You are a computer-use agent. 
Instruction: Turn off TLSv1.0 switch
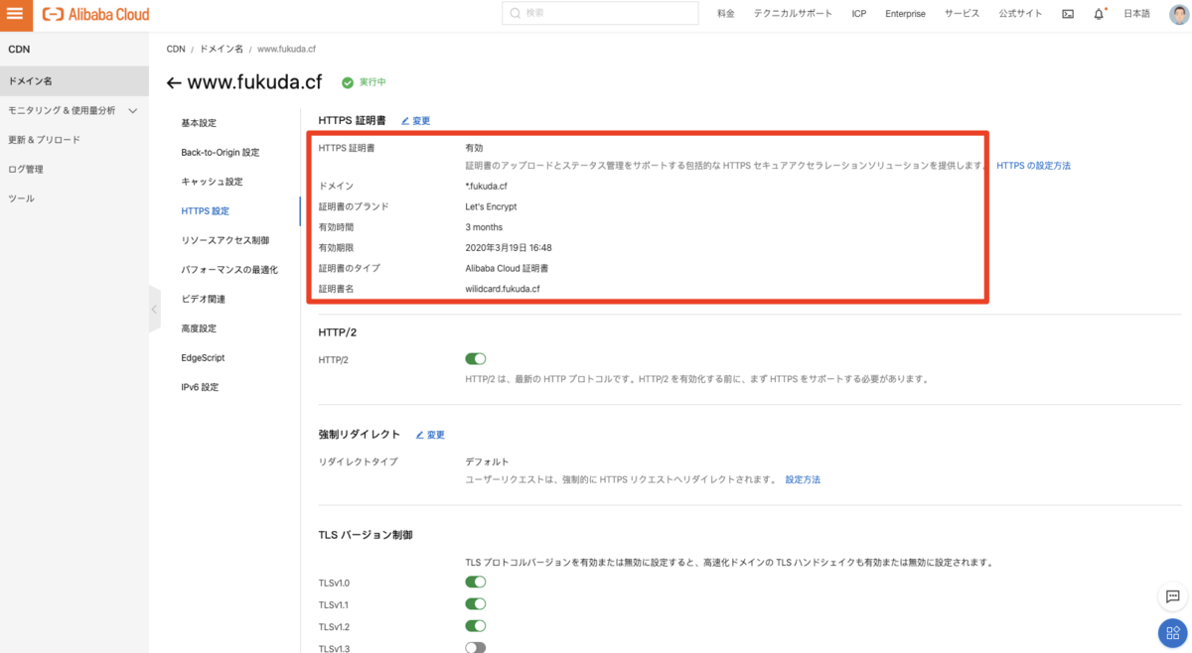pyautogui.click(x=475, y=583)
